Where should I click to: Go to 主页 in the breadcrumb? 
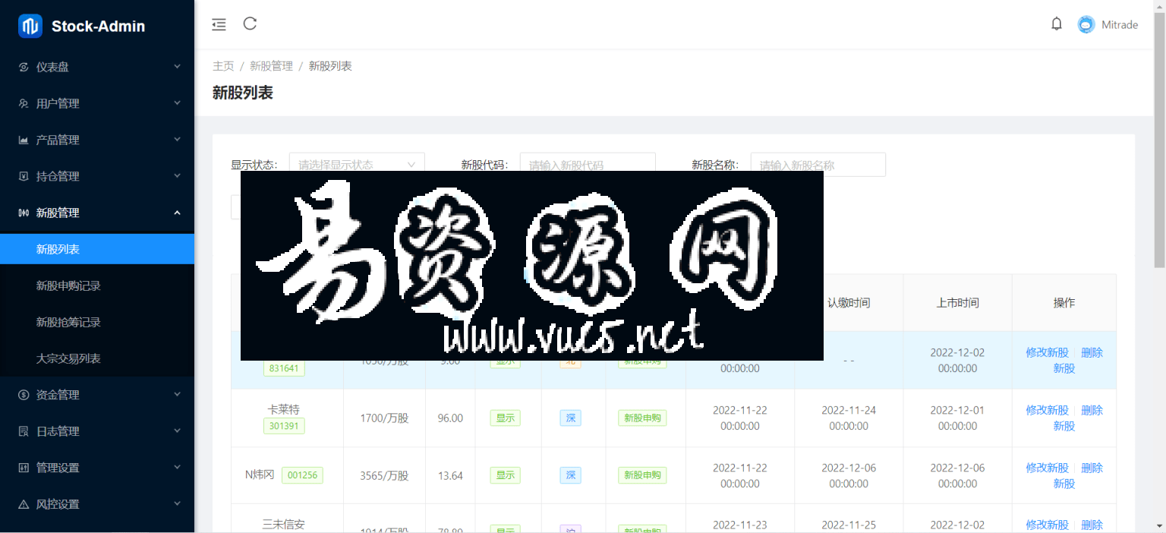(223, 66)
